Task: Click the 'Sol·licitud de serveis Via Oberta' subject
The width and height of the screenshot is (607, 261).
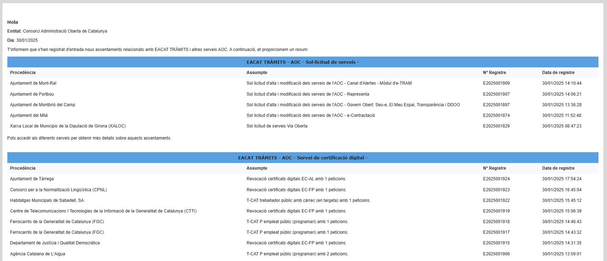Action: coord(277,126)
